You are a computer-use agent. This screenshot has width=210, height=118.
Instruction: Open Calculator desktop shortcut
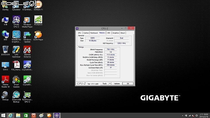click(x=16, y=6)
